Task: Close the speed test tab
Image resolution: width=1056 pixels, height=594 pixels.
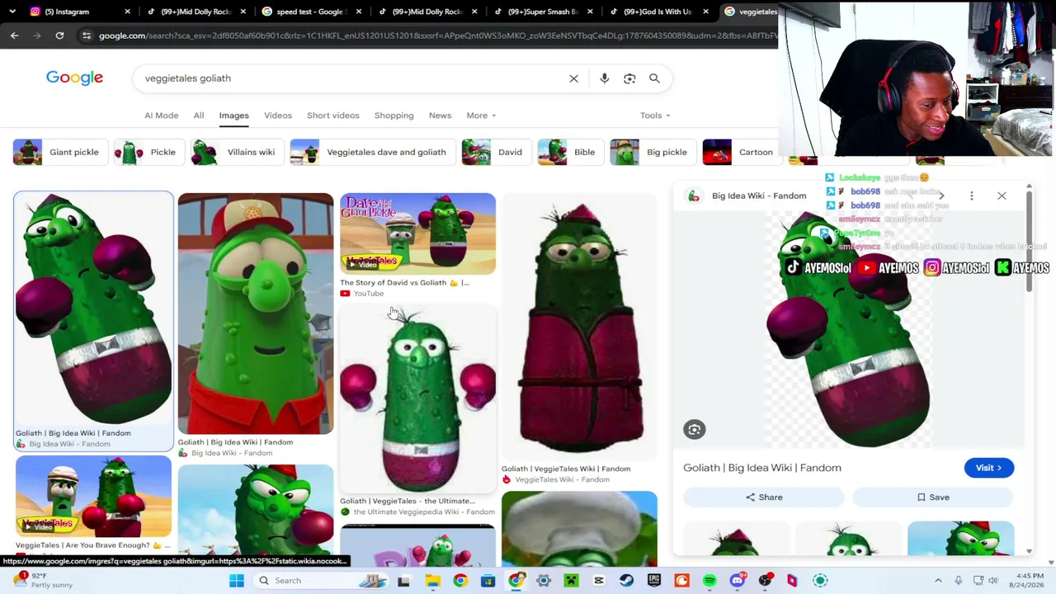Action: point(359,12)
